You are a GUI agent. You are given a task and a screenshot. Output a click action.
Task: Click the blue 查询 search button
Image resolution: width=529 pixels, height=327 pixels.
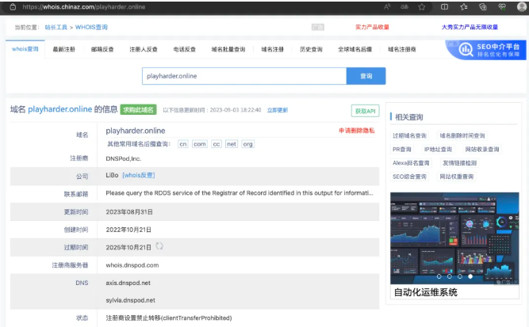coord(366,76)
